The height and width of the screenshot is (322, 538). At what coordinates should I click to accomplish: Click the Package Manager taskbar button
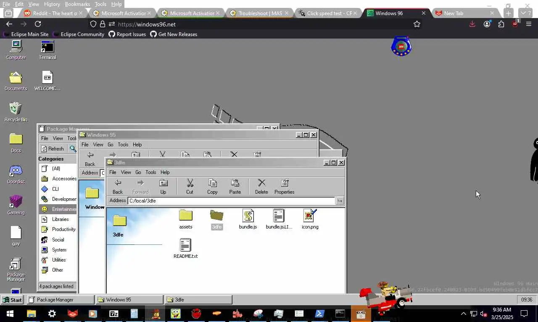tap(61, 300)
